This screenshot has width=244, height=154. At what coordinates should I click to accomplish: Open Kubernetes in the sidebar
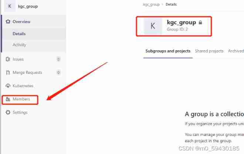tap(23, 86)
